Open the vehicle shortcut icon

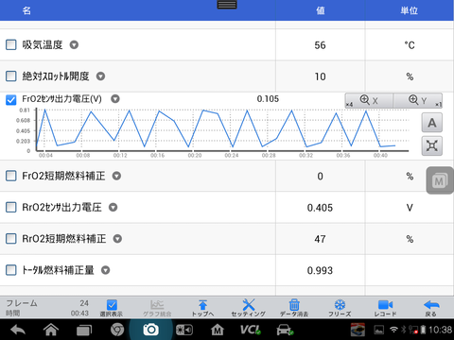[285, 330]
